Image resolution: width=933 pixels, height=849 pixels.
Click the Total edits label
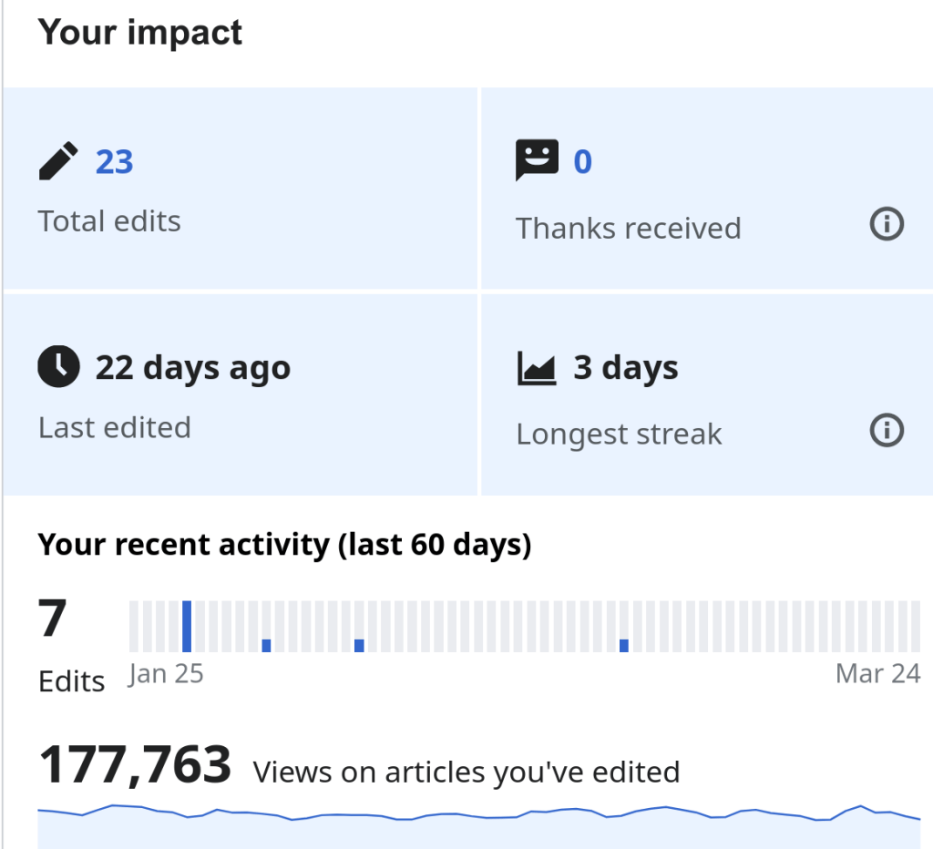coord(109,221)
